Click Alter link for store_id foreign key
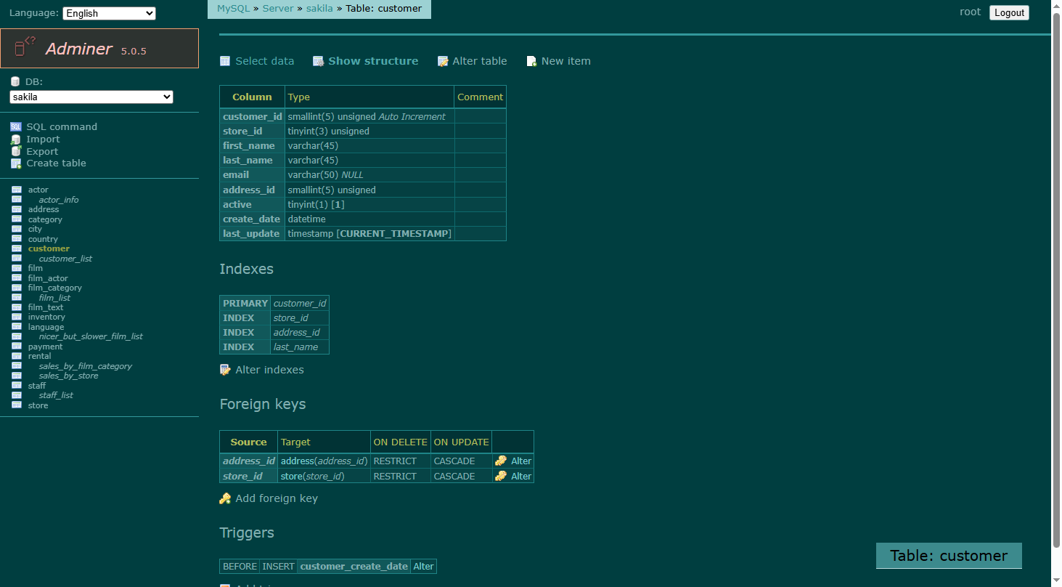This screenshot has height=587, width=1062. [x=521, y=476]
